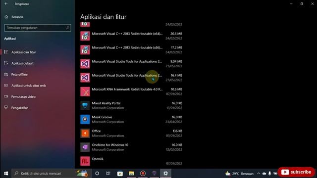Click the Office app icon
Image resolution: width=317 pixels, height=178 pixels.
85,133
